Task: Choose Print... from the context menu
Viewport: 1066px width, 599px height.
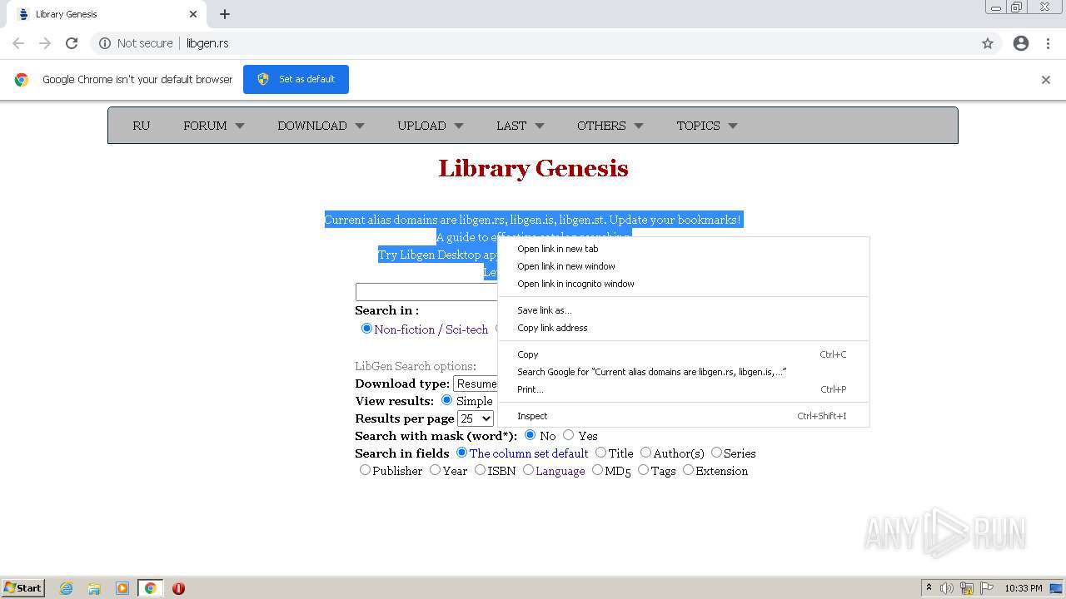Action: 683,389
